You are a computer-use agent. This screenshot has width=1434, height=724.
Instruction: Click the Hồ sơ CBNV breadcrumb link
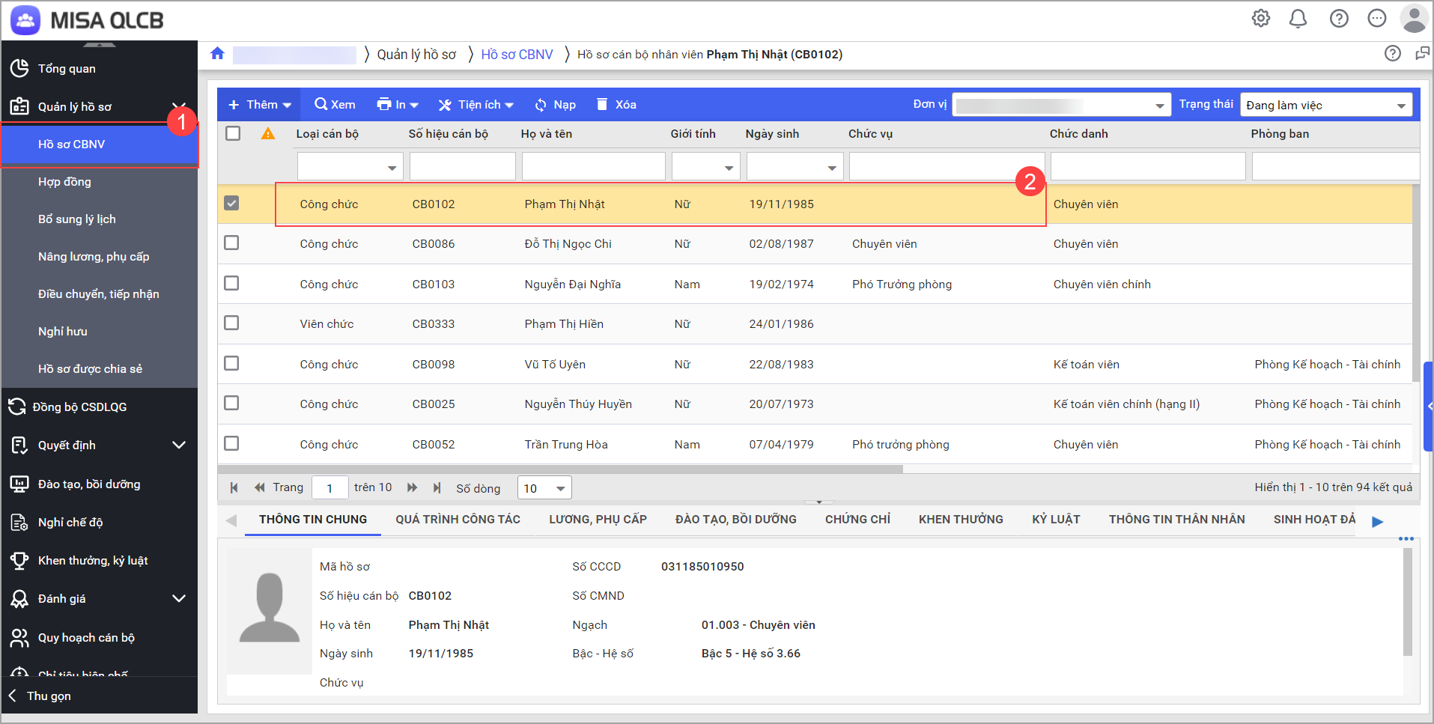coord(517,55)
